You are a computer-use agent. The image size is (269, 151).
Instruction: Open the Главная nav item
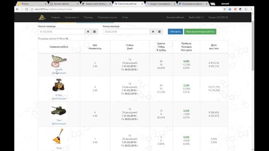[x=55, y=17]
